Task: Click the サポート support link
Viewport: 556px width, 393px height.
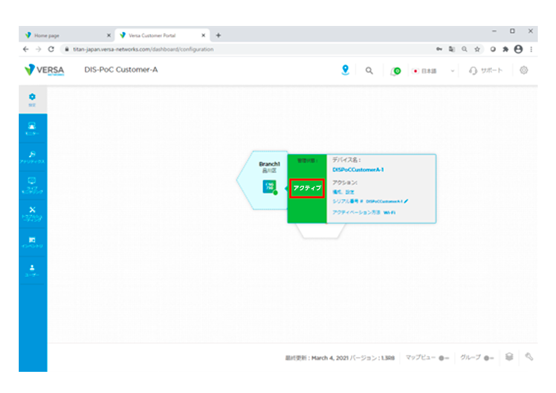Action: pos(486,71)
